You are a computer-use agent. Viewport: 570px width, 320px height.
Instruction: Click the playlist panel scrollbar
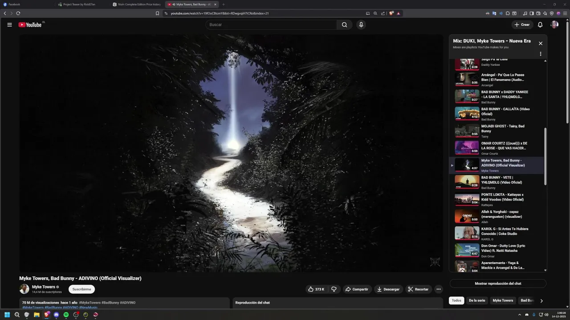(x=546, y=156)
